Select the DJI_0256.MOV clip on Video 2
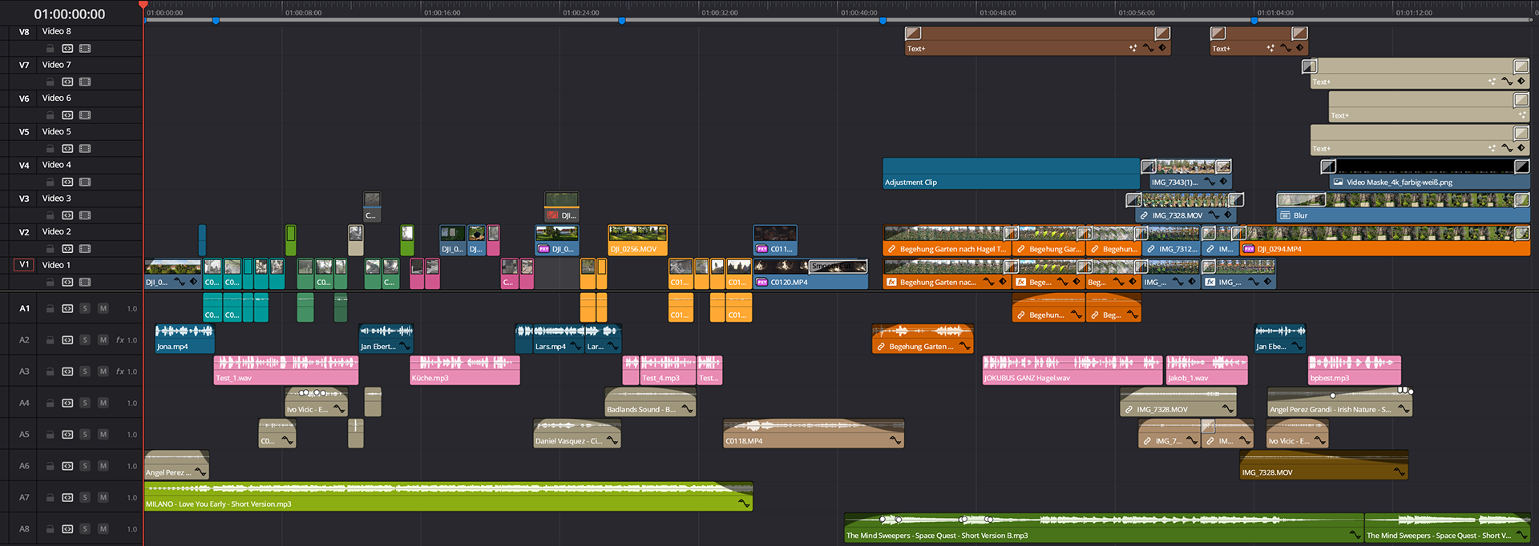The image size is (1539, 546). pyautogui.click(x=637, y=240)
